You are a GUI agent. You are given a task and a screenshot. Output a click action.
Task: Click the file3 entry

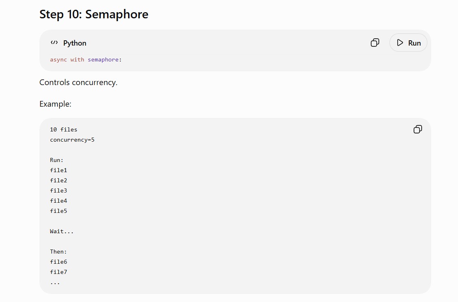(58, 190)
